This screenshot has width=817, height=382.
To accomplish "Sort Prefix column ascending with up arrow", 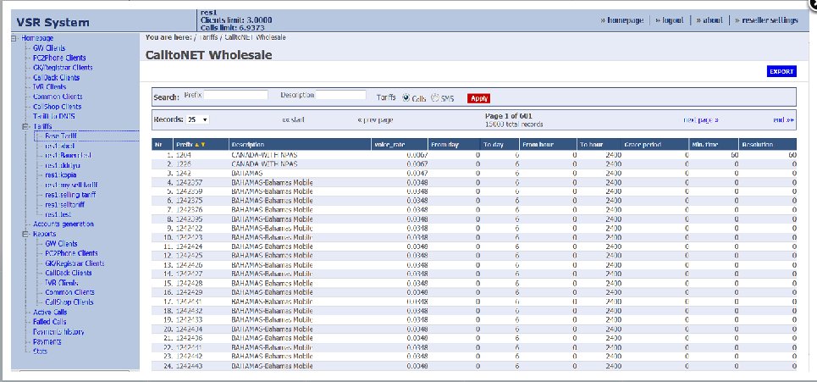I will tap(197, 144).
